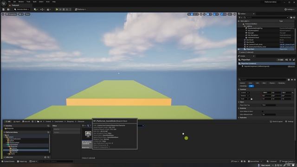Open Content Browser from main toolbar icon

click(x=8, y=9)
